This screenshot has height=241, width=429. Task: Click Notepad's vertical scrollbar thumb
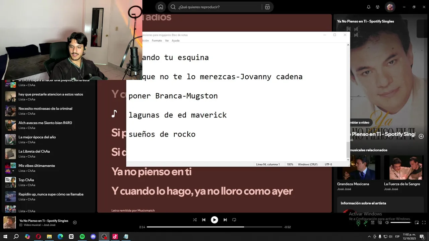(x=348, y=150)
